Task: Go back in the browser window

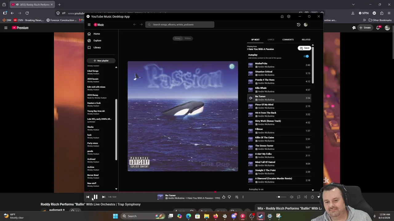Action: pyautogui.click(x=12, y=13)
